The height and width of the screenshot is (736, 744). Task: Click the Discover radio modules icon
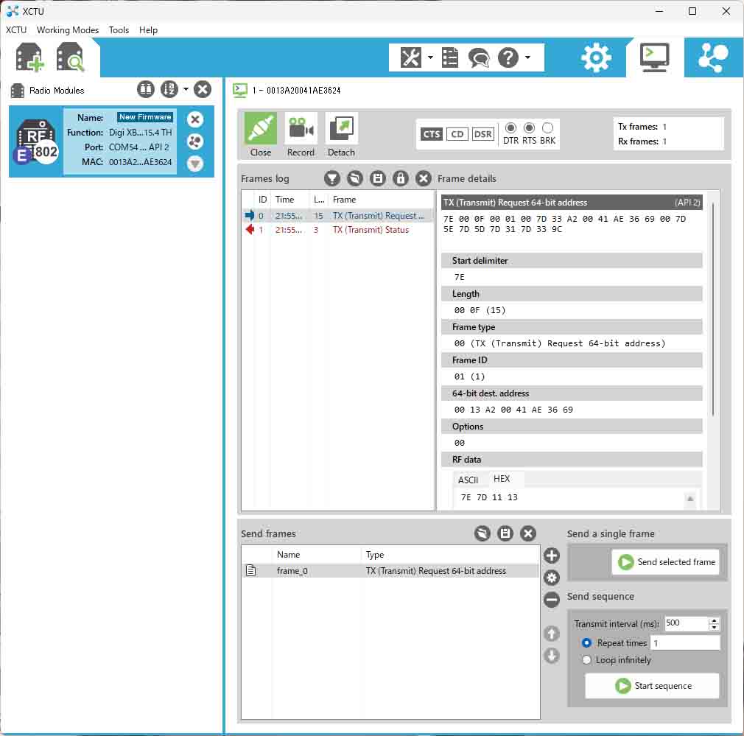[70, 57]
